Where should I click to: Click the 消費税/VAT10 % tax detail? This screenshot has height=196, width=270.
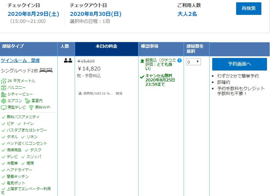point(96,94)
